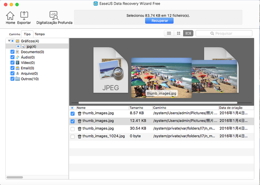Viewport: 260px width, 185px height.
Task: Open the Caminho tab
Action: [15, 34]
